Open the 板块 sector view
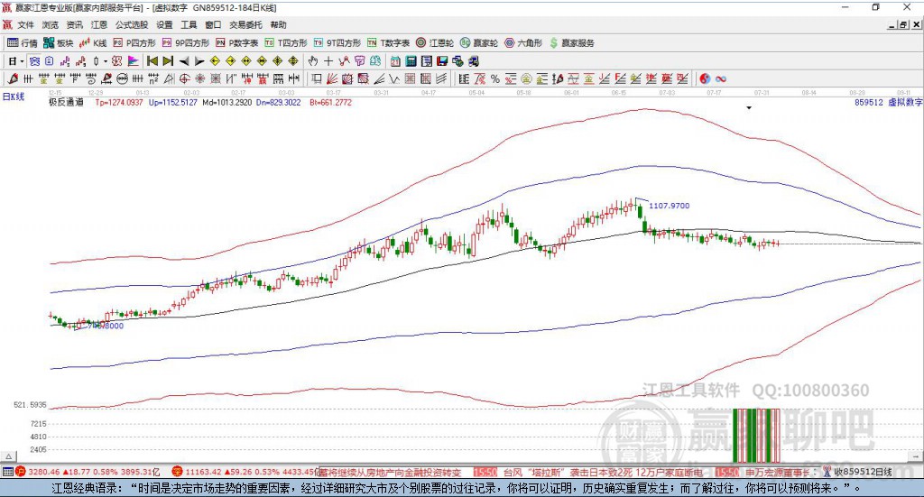The image size is (924, 497). [x=58, y=43]
